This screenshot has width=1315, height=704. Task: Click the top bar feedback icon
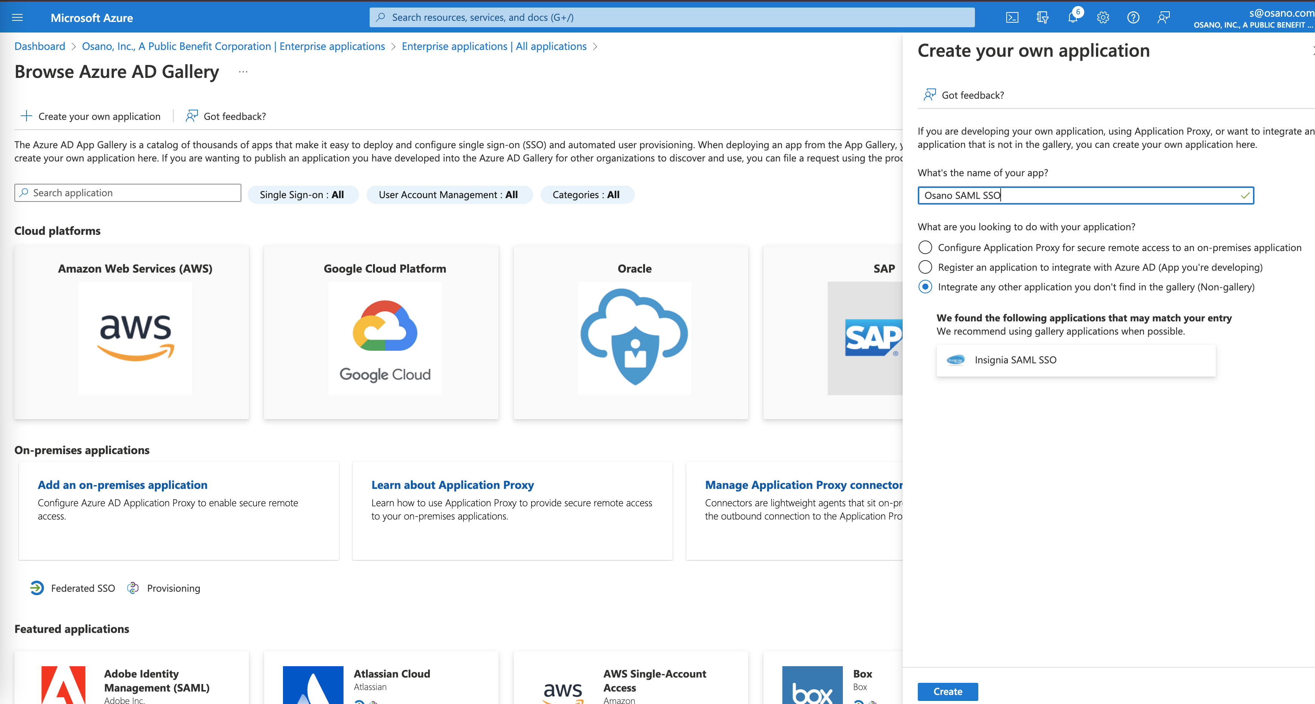1163,18
